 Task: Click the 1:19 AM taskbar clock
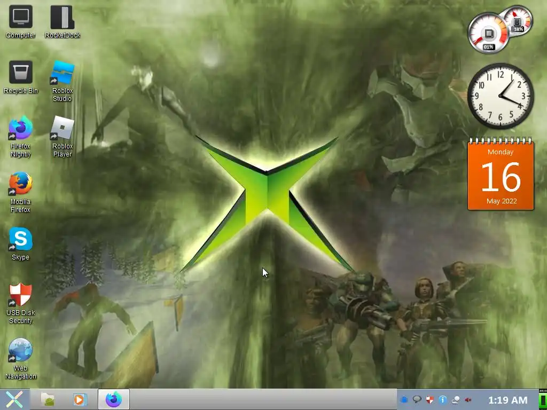(x=507, y=400)
